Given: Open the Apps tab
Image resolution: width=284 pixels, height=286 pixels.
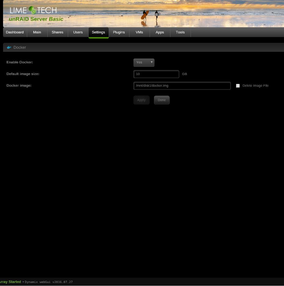Looking at the screenshot, I should [x=160, y=32].
